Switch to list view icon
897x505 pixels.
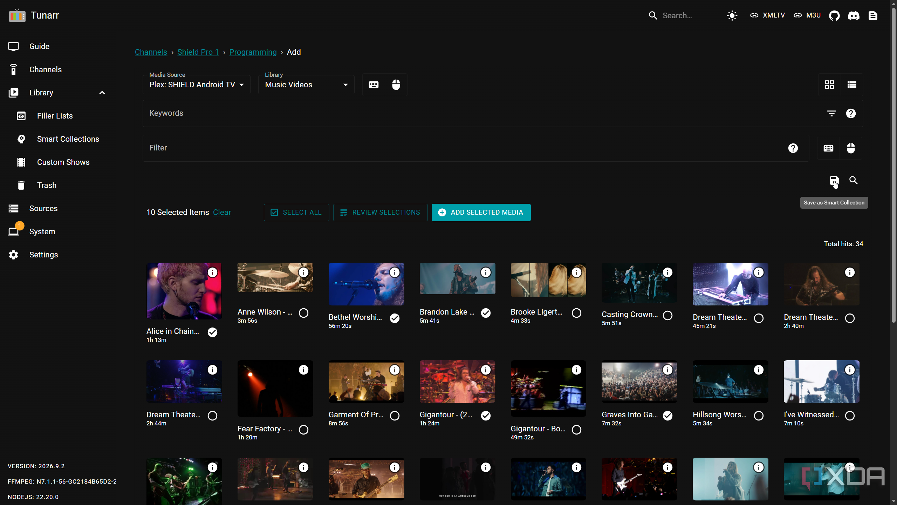click(x=852, y=85)
